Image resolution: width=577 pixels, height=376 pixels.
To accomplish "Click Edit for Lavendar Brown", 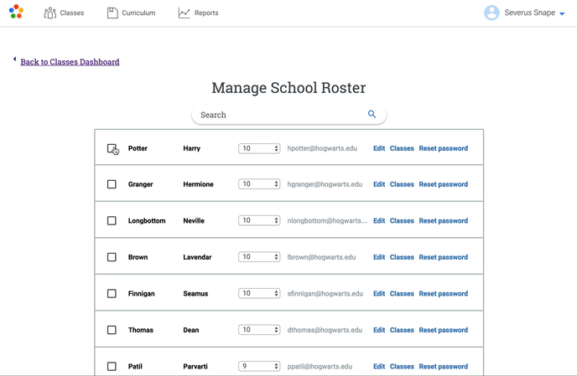I will (x=379, y=257).
